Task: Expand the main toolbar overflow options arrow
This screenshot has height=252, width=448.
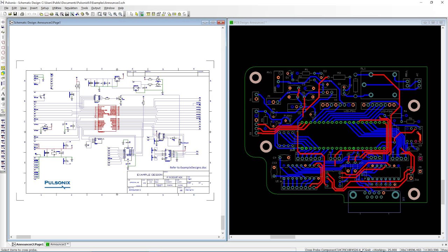Action: click(125, 14)
